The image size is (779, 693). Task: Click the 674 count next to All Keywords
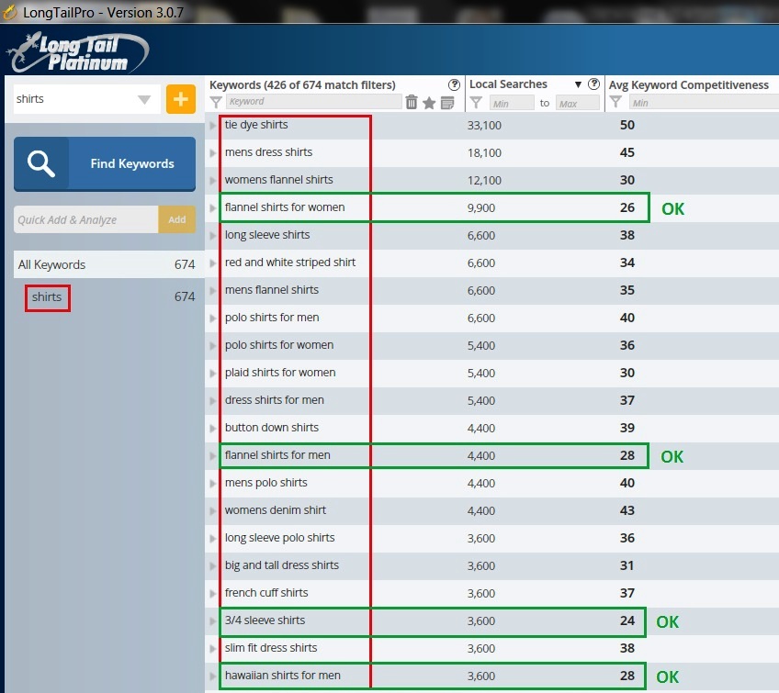point(185,264)
